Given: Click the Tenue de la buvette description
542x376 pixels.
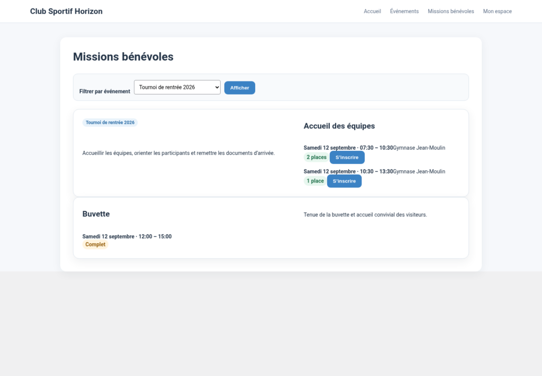Looking at the screenshot, I should point(365,215).
